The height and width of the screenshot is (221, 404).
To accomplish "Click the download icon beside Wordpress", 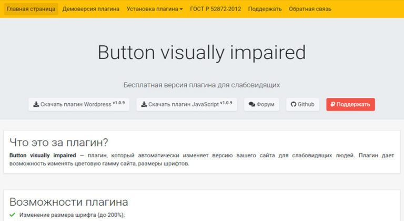I will [x=36, y=104].
